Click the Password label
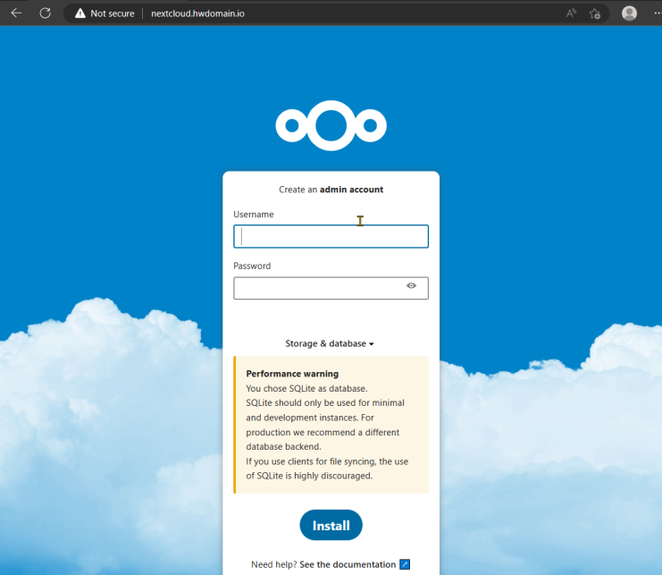The height and width of the screenshot is (575, 662). 252,266
